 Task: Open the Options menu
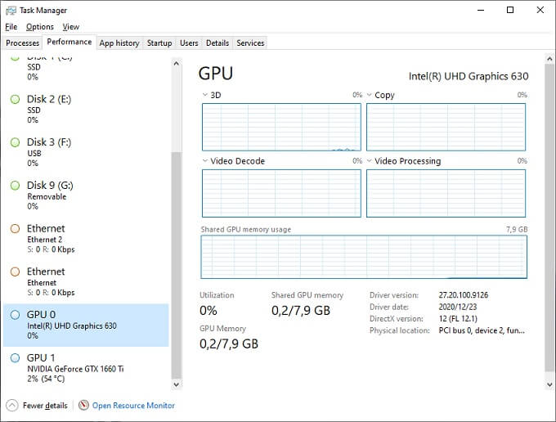click(x=39, y=27)
